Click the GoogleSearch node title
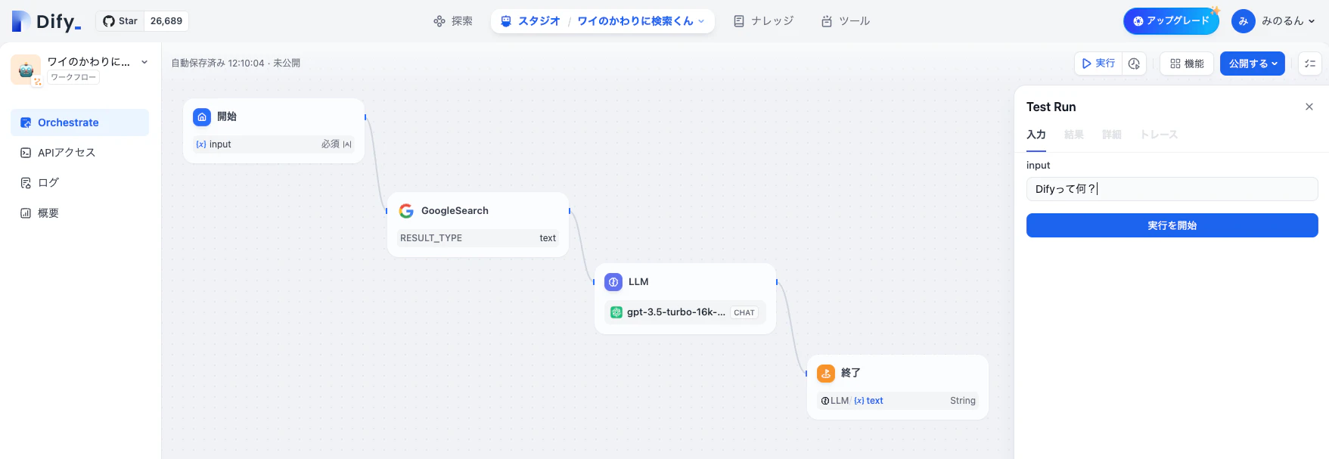Screen dimensions: 1329x459 tap(455, 211)
